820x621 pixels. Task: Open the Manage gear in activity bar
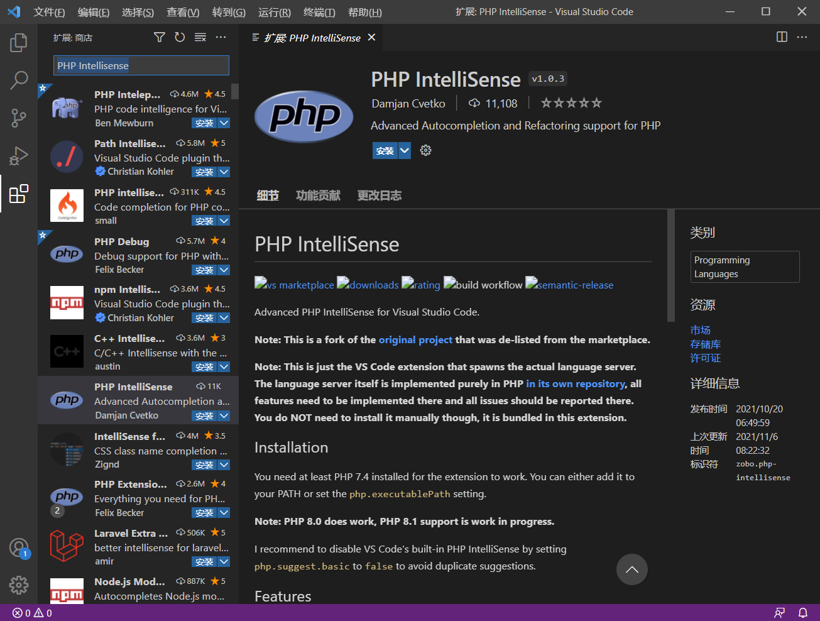click(x=19, y=585)
